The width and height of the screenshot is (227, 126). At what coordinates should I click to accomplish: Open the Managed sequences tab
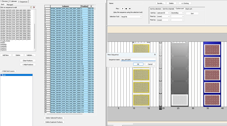[x=10, y=5]
